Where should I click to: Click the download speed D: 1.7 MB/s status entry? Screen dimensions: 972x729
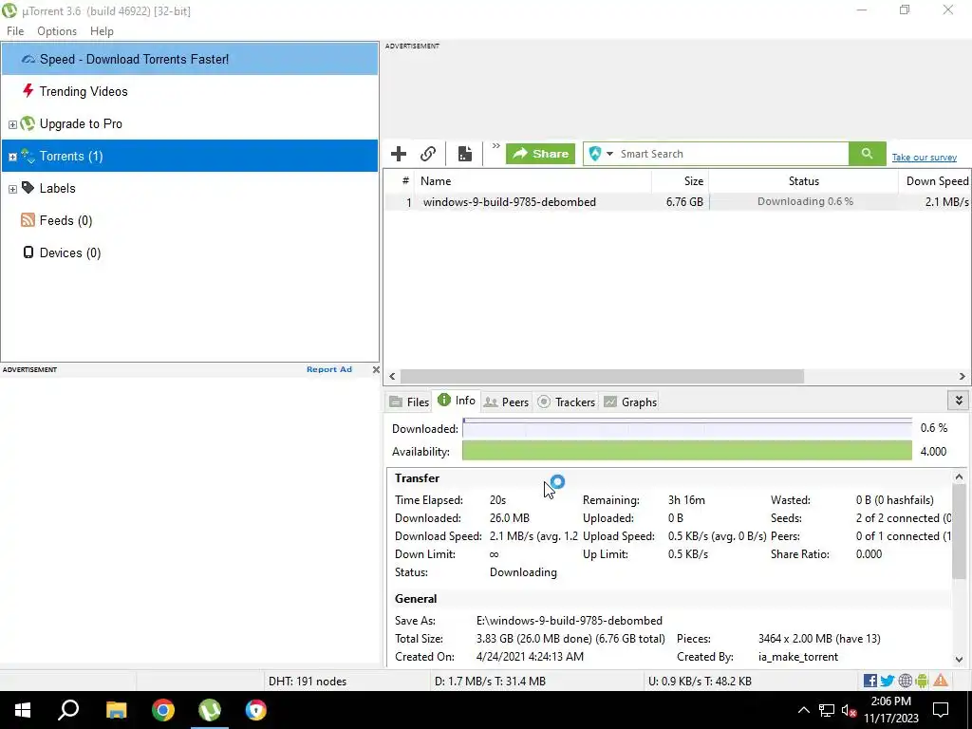[x=490, y=682]
